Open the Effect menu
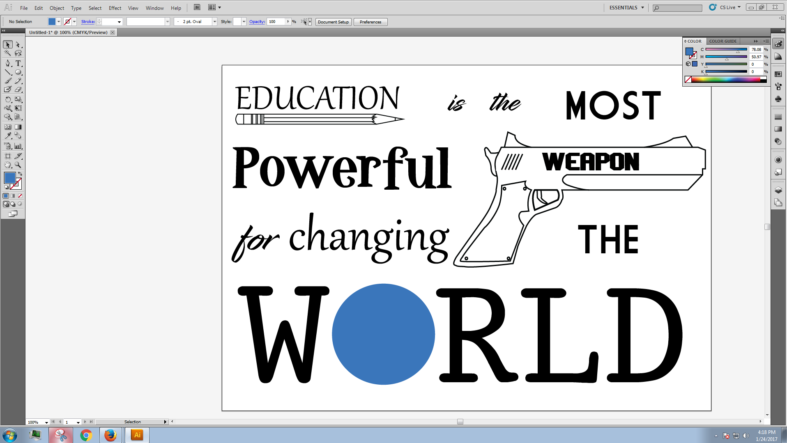Image resolution: width=787 pixels, height=443 pixels. tap(115, 8)
